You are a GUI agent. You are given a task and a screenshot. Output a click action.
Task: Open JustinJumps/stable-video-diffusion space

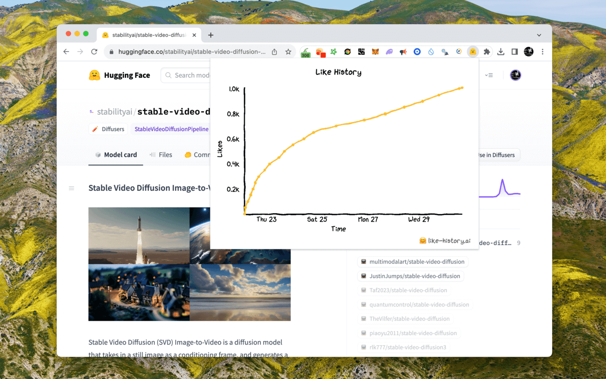tap(410, 276)
